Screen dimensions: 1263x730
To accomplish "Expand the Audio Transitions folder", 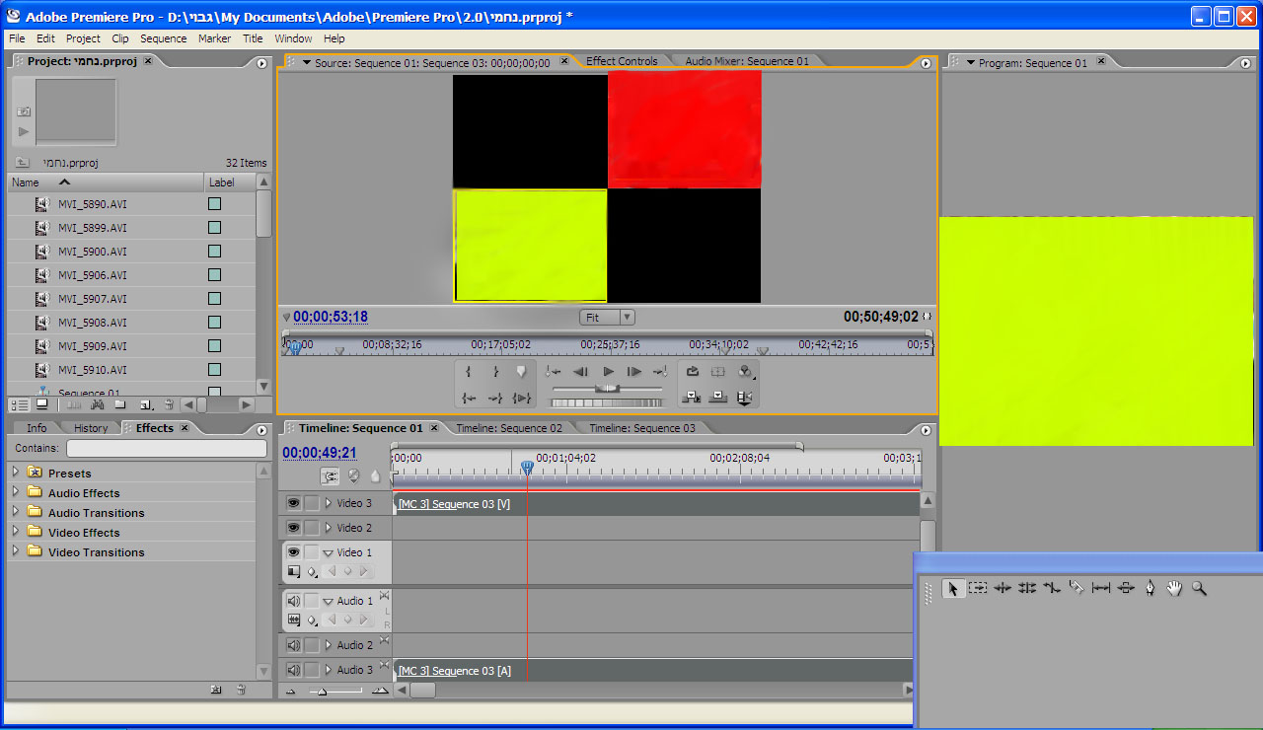I will (x=15, y=512).
